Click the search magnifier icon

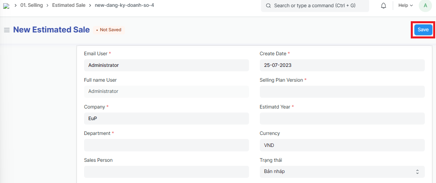click(x=268, y=6)
